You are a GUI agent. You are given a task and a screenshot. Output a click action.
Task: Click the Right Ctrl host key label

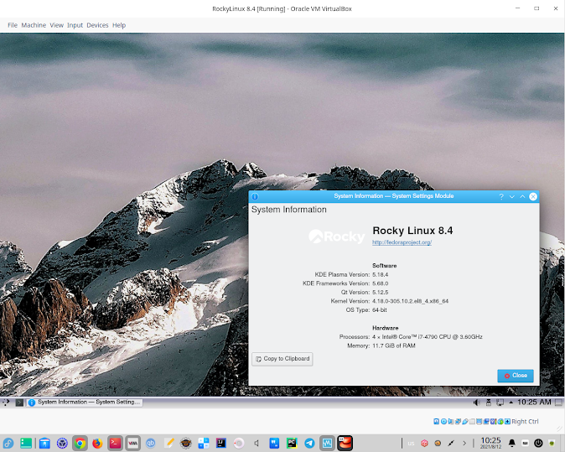point(525,421)
